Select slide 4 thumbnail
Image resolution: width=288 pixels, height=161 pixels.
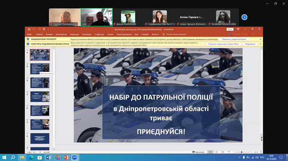tap(40, 97)
